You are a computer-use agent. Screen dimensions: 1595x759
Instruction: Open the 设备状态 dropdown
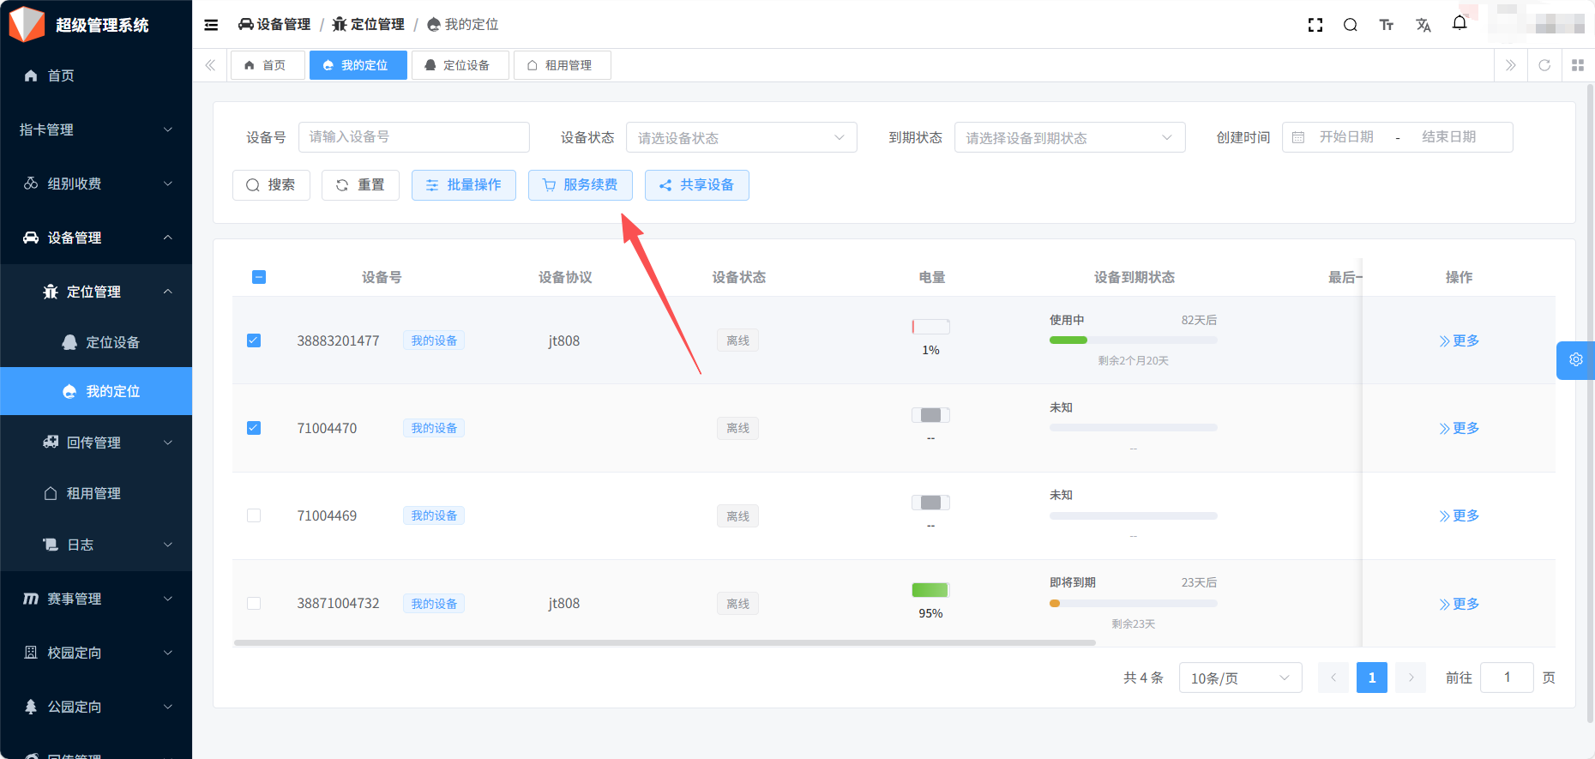point(741,137)
